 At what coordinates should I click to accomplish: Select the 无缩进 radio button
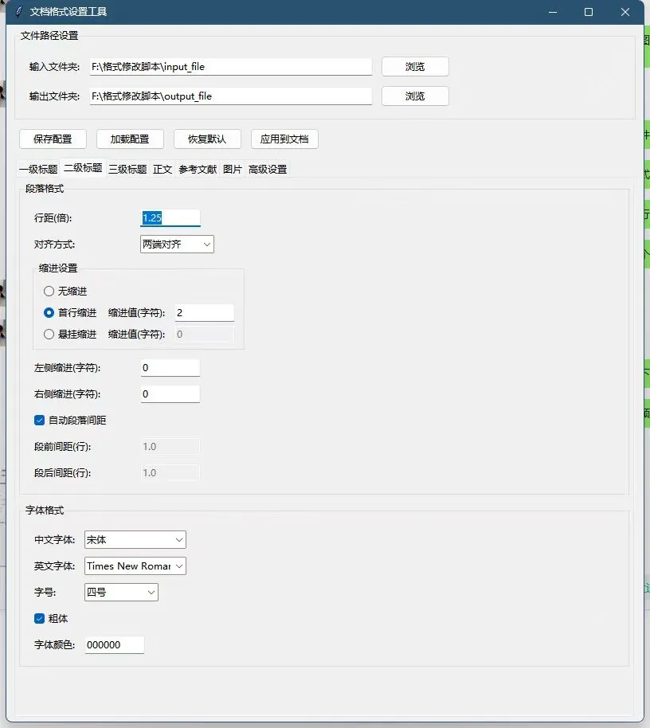[x=48, y=290]
